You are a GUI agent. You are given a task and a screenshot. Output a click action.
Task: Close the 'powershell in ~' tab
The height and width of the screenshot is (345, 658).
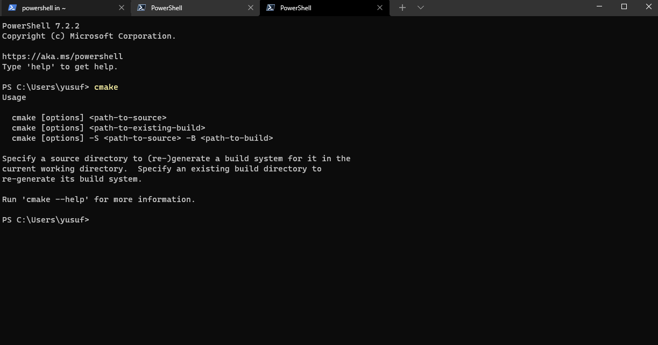[x=121, y=8]
